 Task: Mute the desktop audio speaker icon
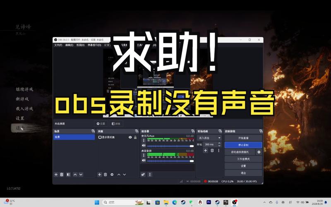pyautogui.click(x=144, y=161)
